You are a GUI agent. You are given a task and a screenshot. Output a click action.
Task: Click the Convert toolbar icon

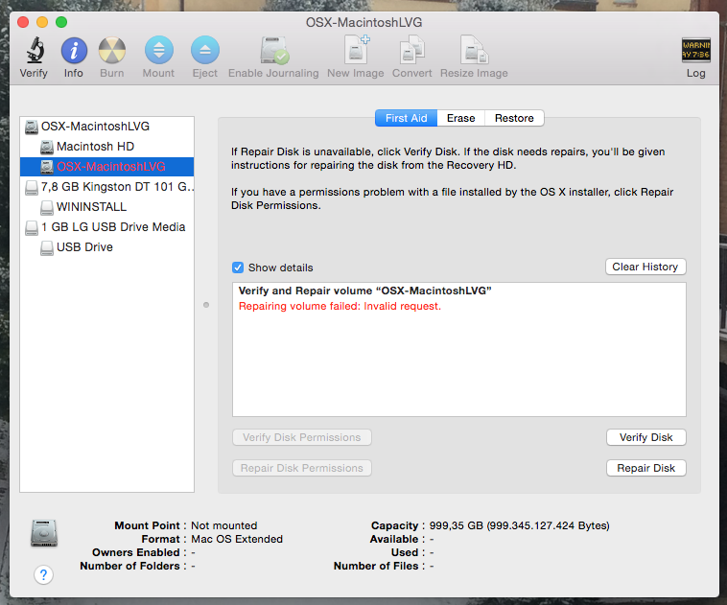pyautogui.click(x=412, y=50)
